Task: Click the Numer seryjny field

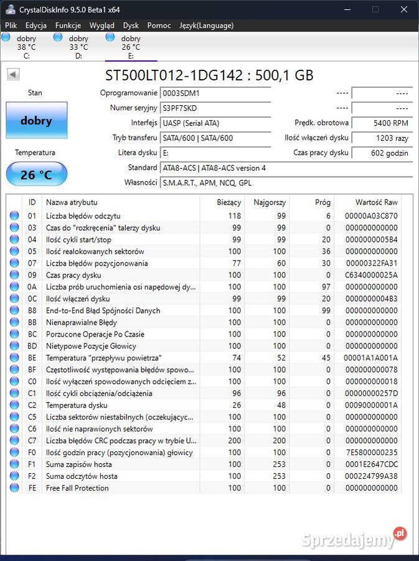Action: (x=215, y=108)
